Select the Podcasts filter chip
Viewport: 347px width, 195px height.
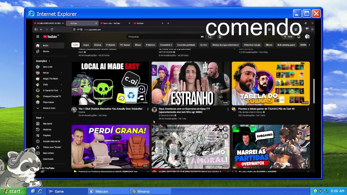(x=111, y=45)
